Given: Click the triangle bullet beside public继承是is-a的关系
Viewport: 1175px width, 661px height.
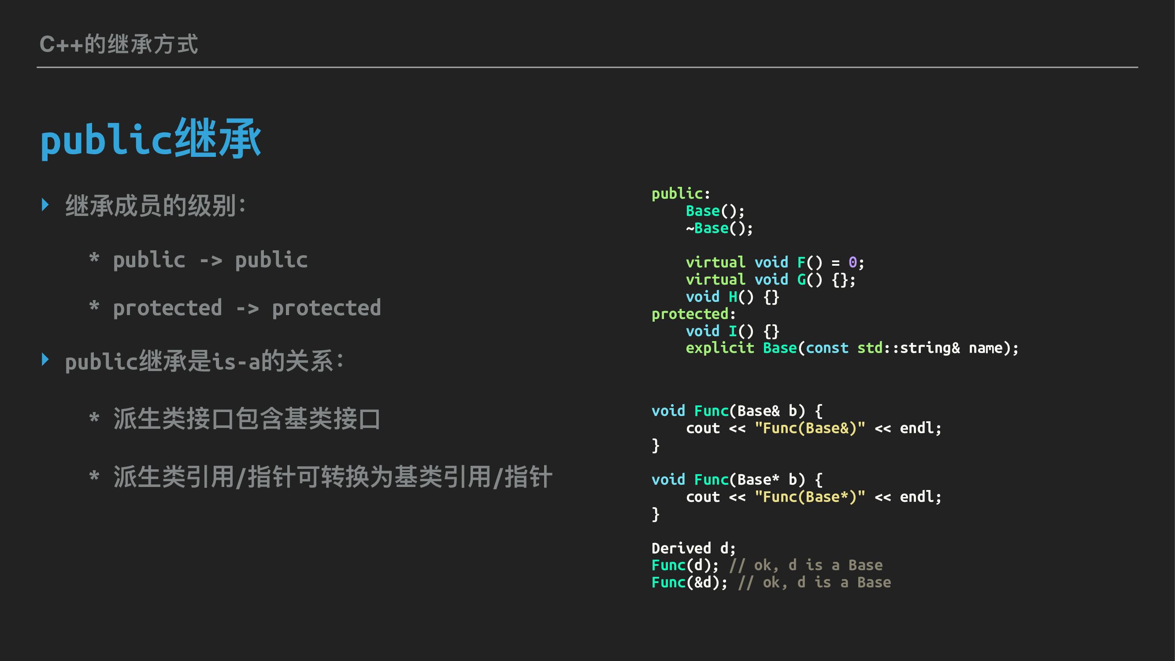Looking at the screenshot, I should 45,360.
